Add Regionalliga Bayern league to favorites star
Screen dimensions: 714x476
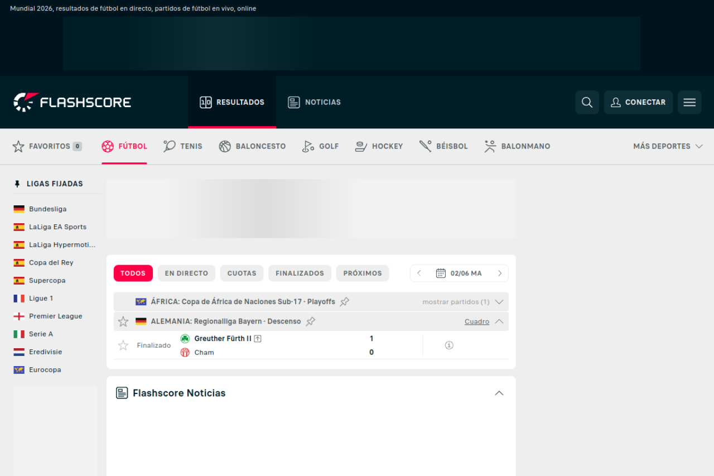pos(123,321)
